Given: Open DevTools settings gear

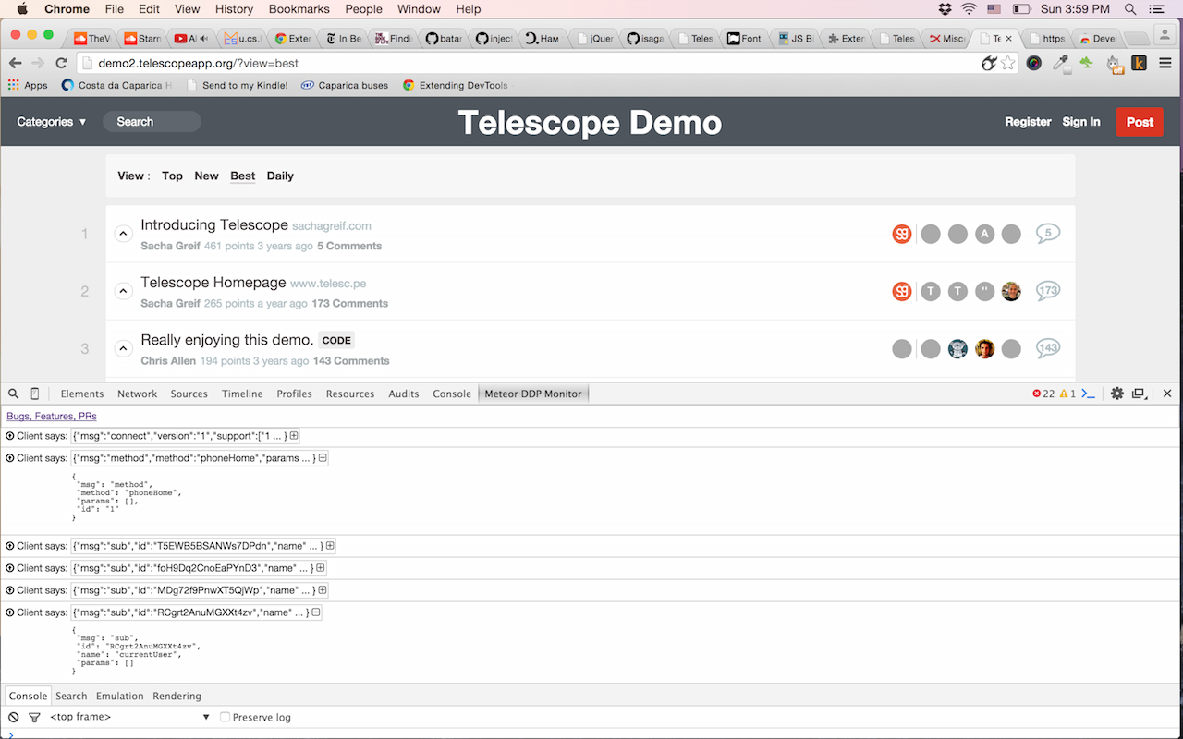Looking at the screenshot, I should tap(1116, 394).
